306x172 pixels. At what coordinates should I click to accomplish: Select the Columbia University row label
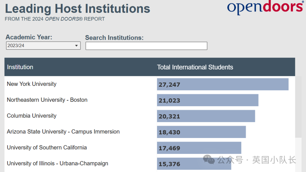click(x=32, y=116)
